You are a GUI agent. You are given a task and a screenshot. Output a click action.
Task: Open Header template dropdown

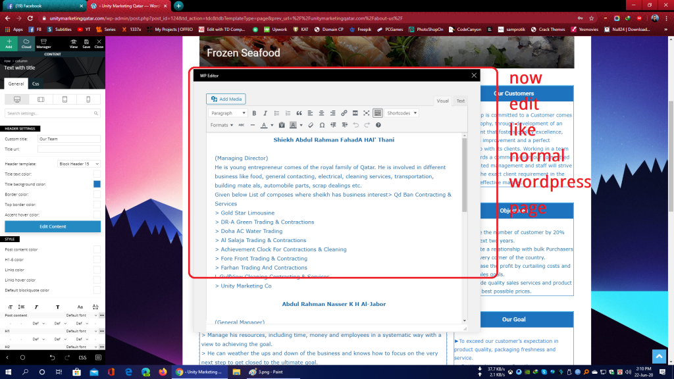79,164
